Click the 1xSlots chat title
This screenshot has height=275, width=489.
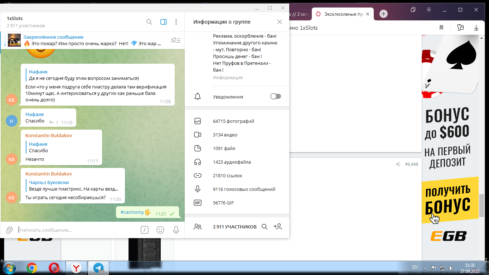15,18
